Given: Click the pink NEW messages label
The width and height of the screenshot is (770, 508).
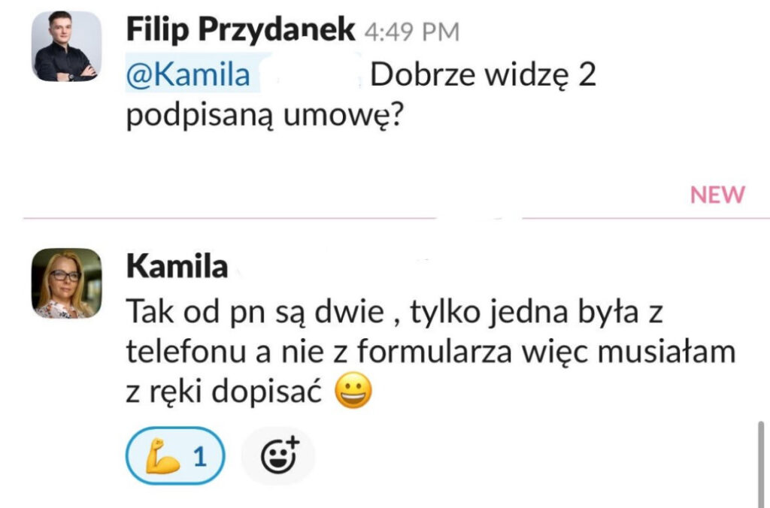Looking at the screenshot, I should coord(717,195).
